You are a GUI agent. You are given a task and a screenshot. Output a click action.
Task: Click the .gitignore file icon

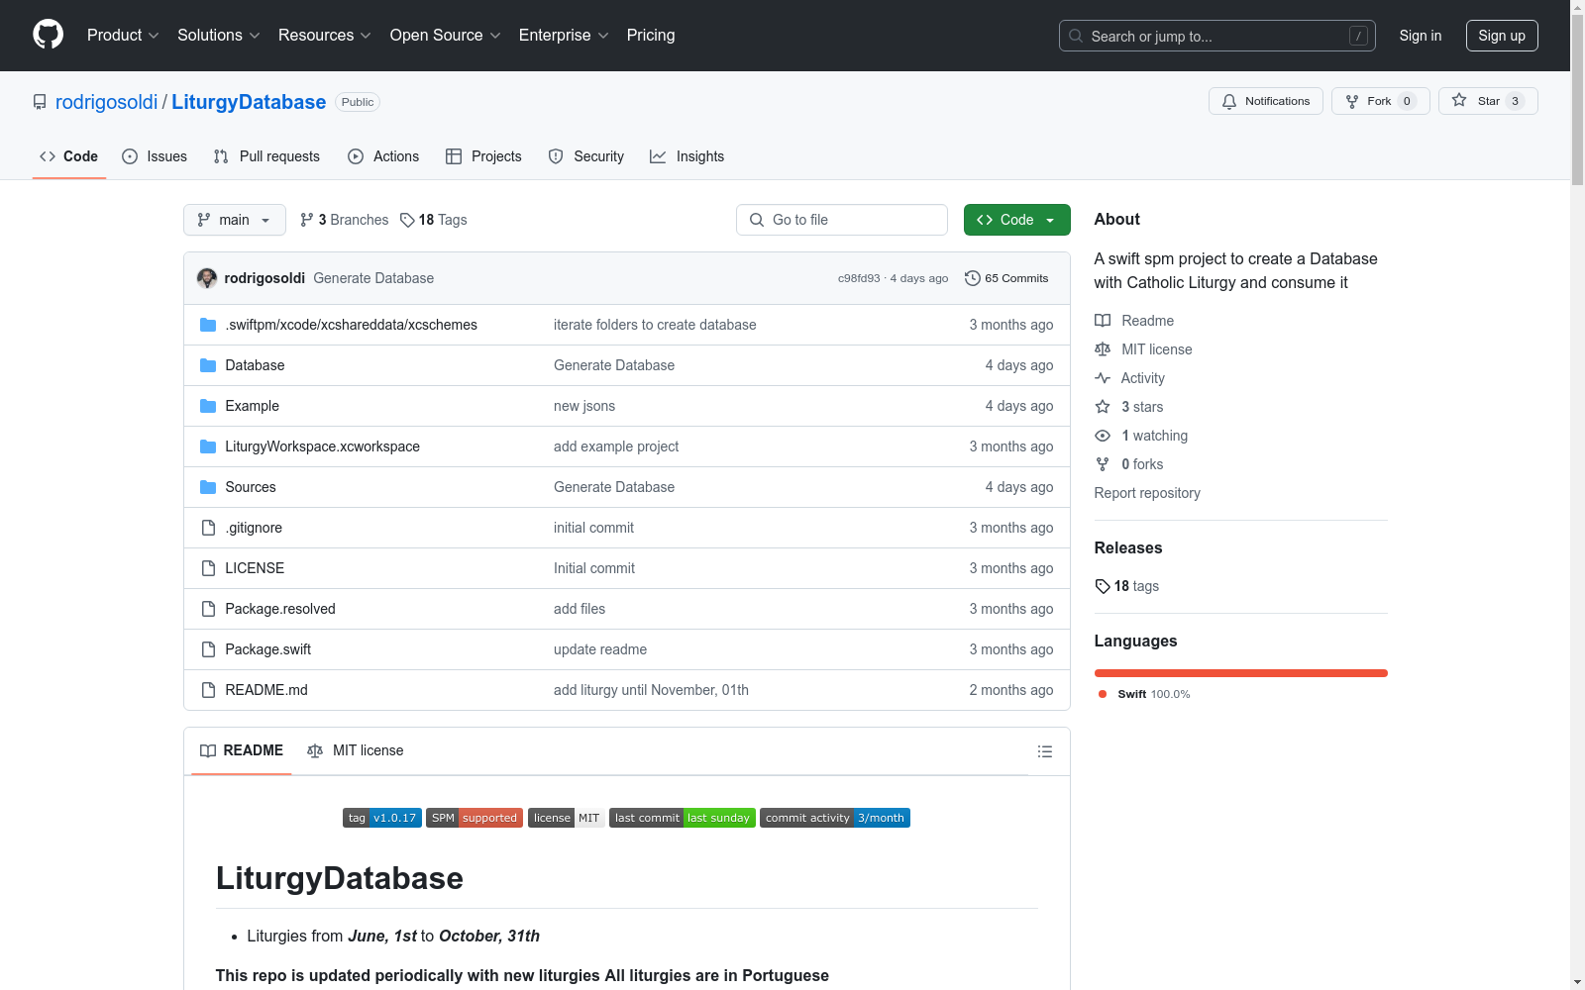(208, 528)
